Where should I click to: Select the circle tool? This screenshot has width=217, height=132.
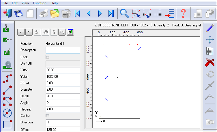point(7,113)
